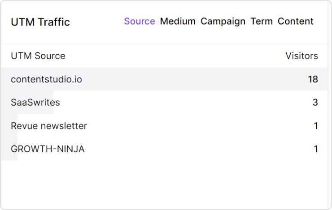Viewport: 332px width, 210px height.
Task: Click the small bar left of Revue newsletter
Action: click(6, 126)
